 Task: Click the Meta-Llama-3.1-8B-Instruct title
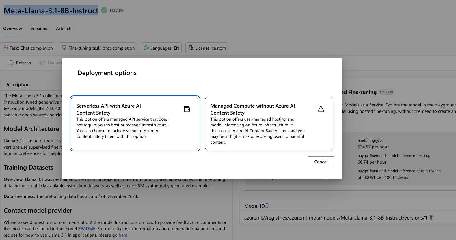pos(51,11)
